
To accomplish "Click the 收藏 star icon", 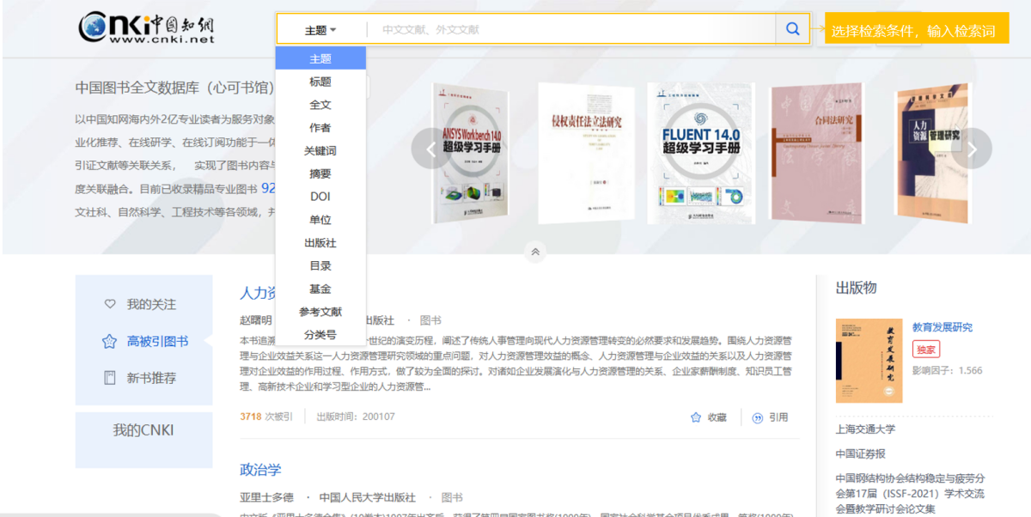I will pos(696,417).
